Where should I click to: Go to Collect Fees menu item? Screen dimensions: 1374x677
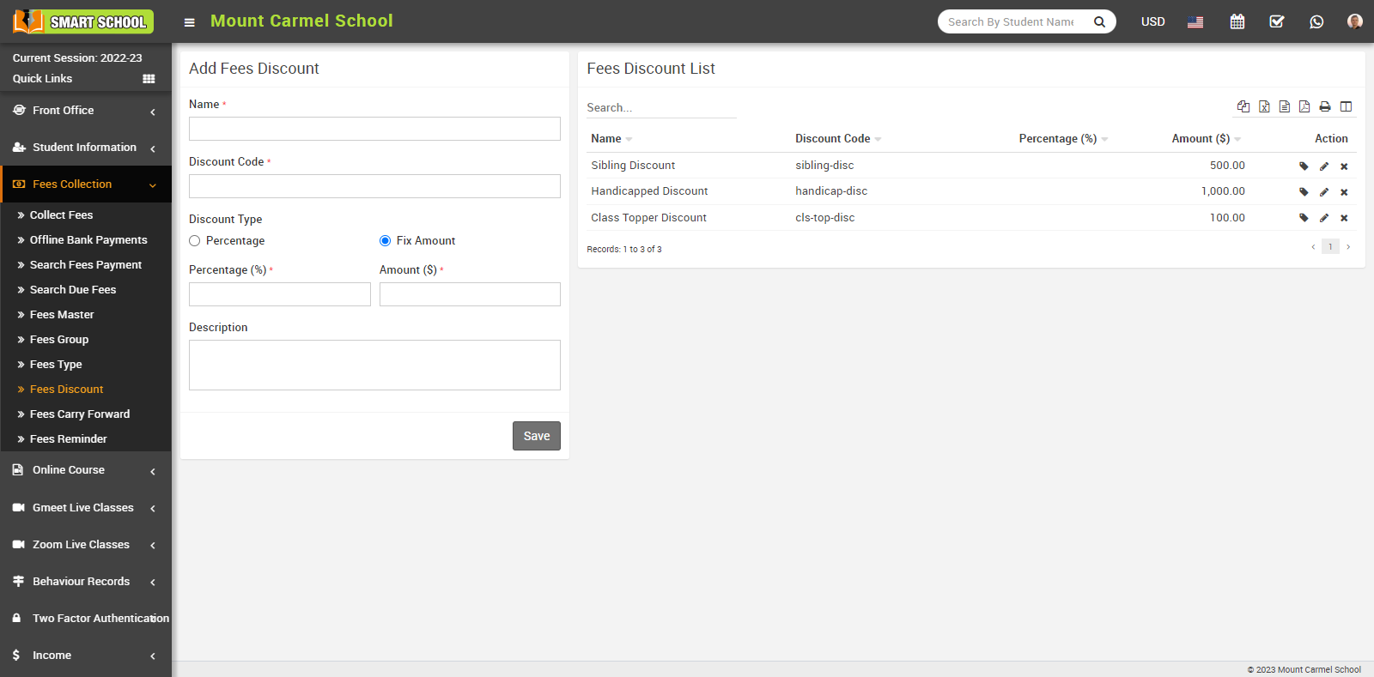click(61, 215)
